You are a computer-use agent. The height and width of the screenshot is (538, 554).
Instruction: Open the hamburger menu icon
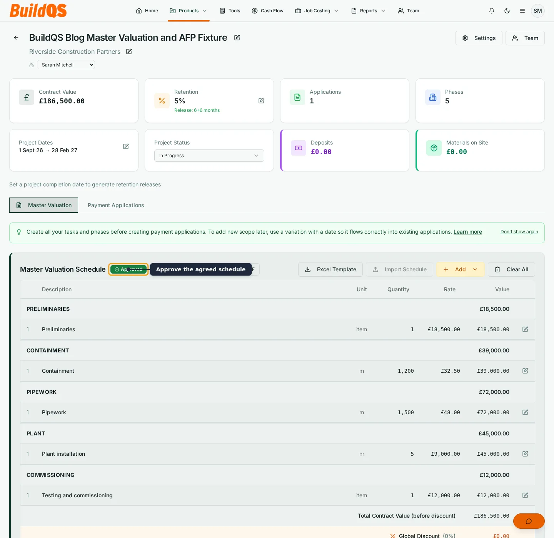[x=522, y=11]
